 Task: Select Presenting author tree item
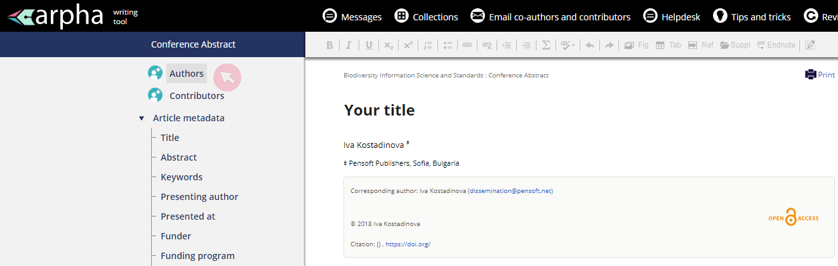pyautogui.click(x=199, y=197)
